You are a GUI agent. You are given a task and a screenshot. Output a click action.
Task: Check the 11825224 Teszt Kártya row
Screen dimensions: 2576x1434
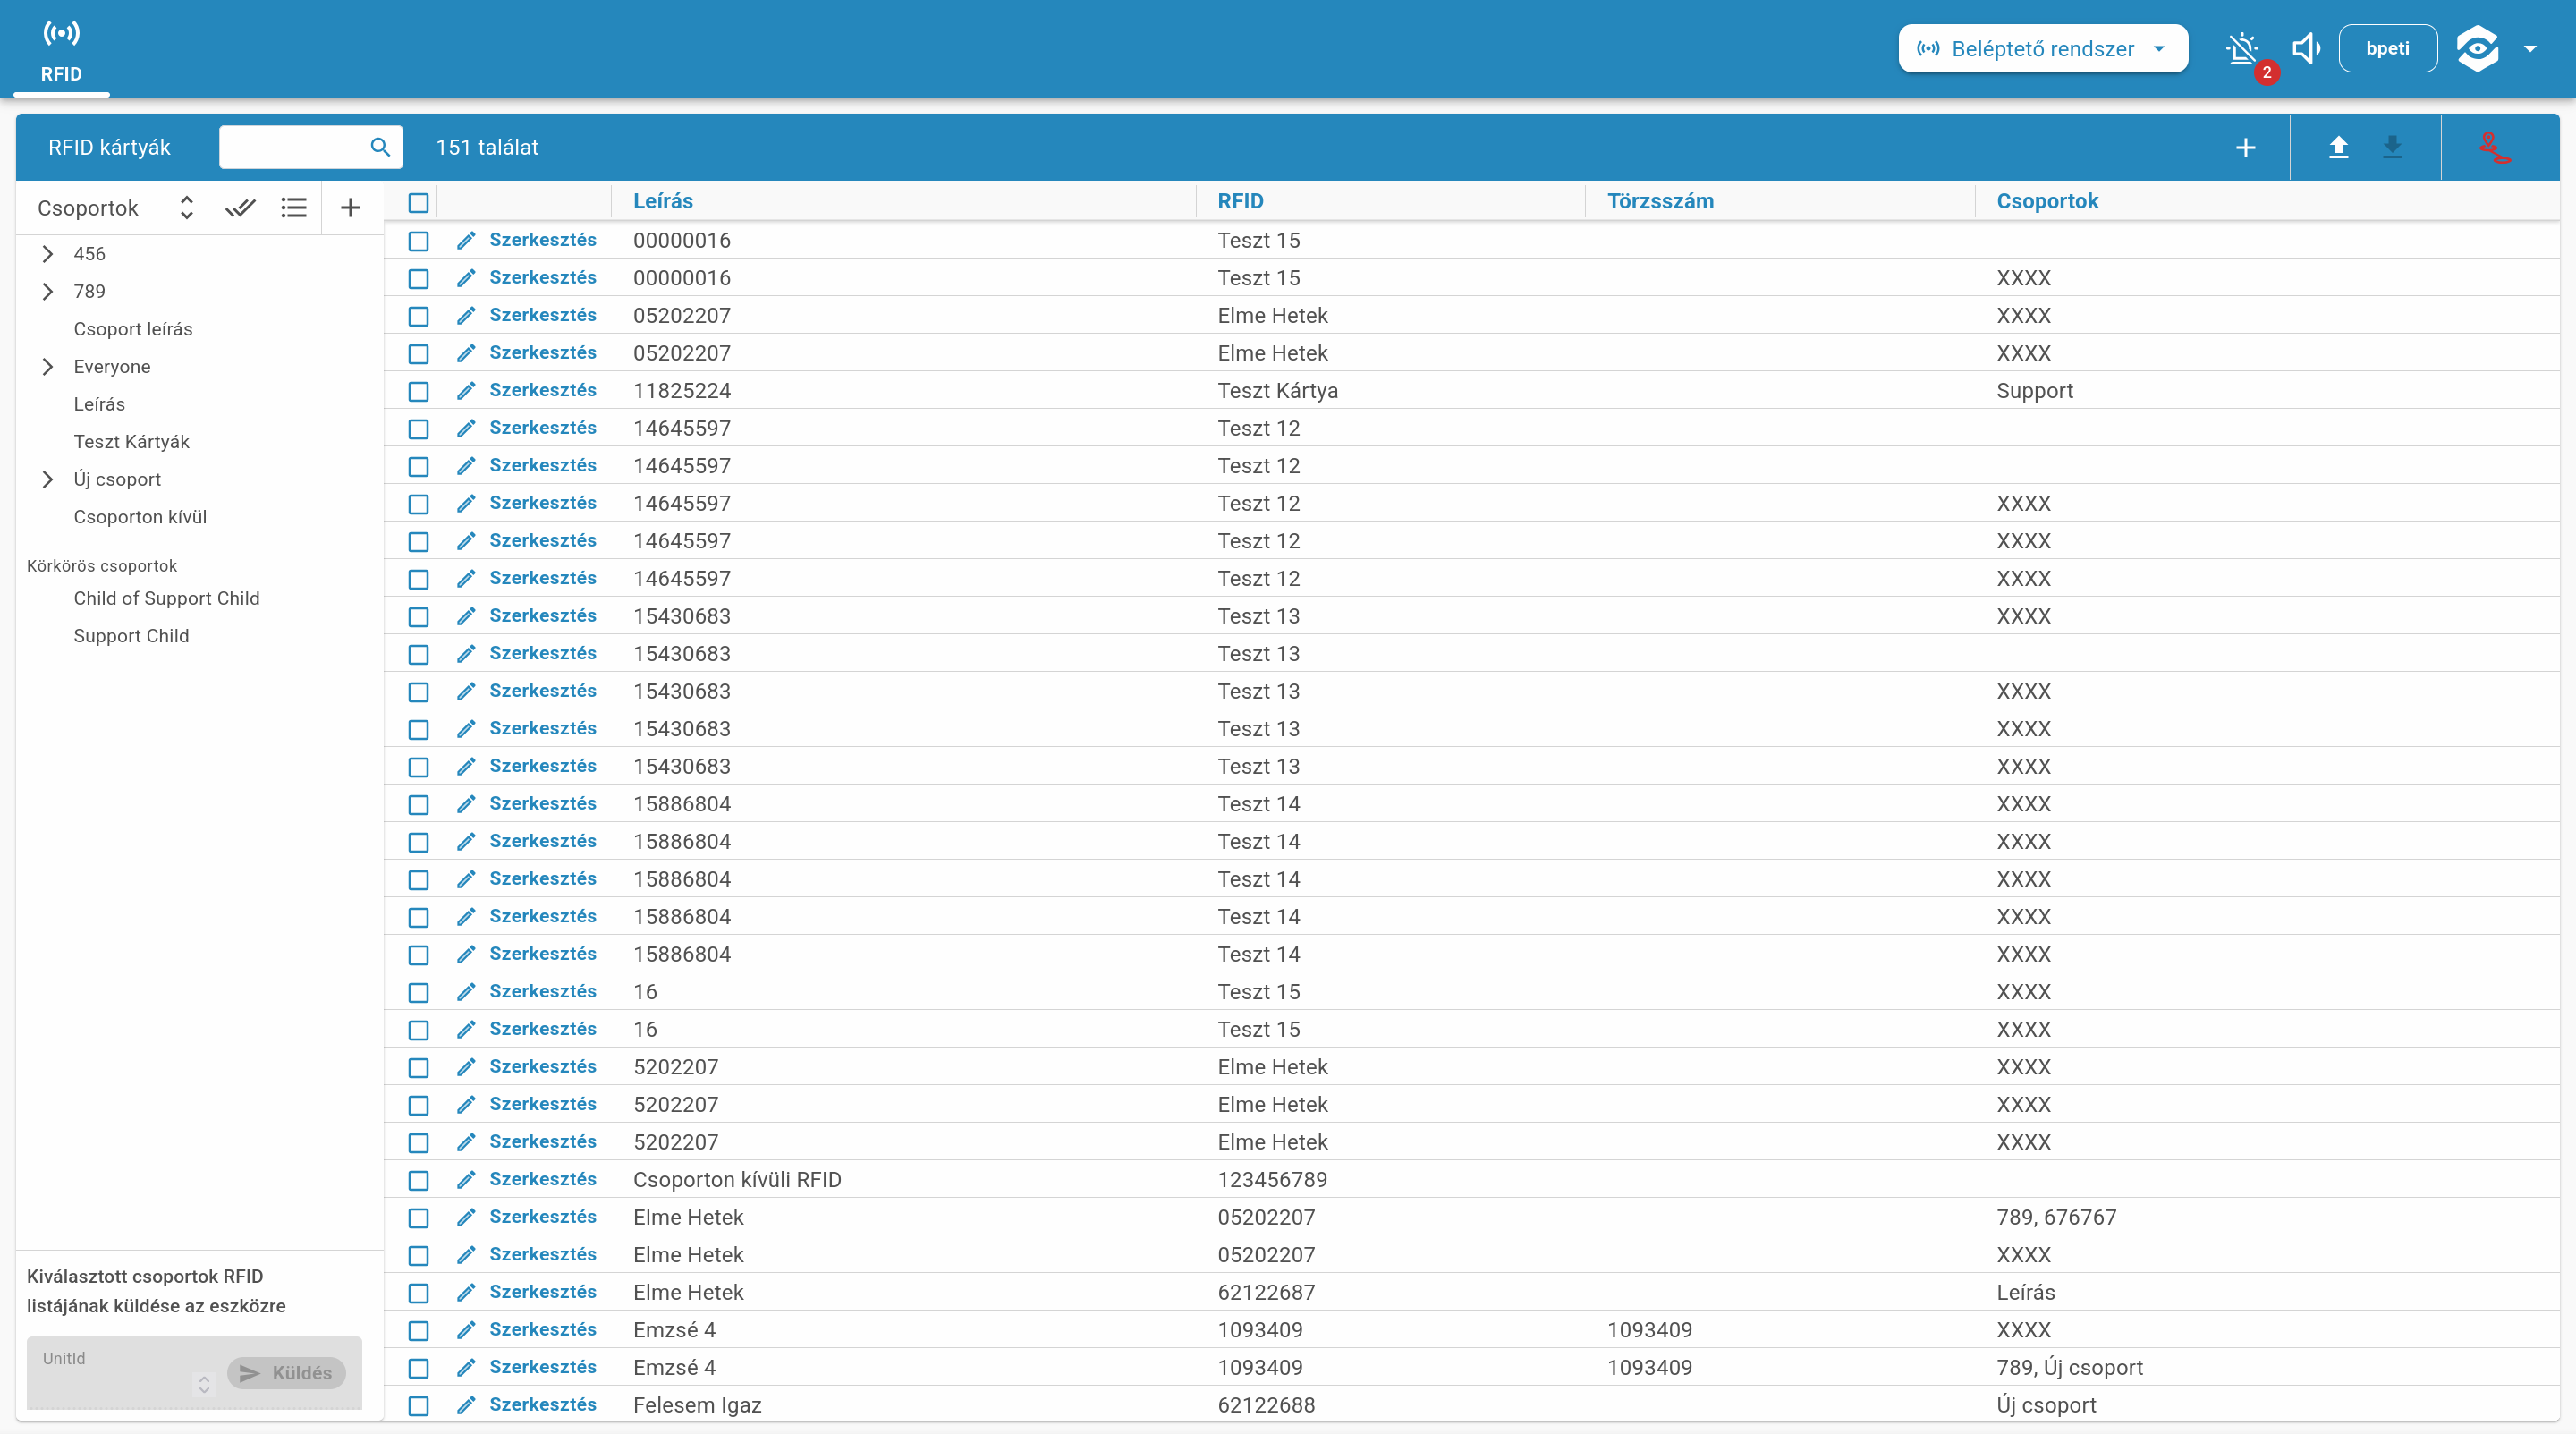coord(418,391)
